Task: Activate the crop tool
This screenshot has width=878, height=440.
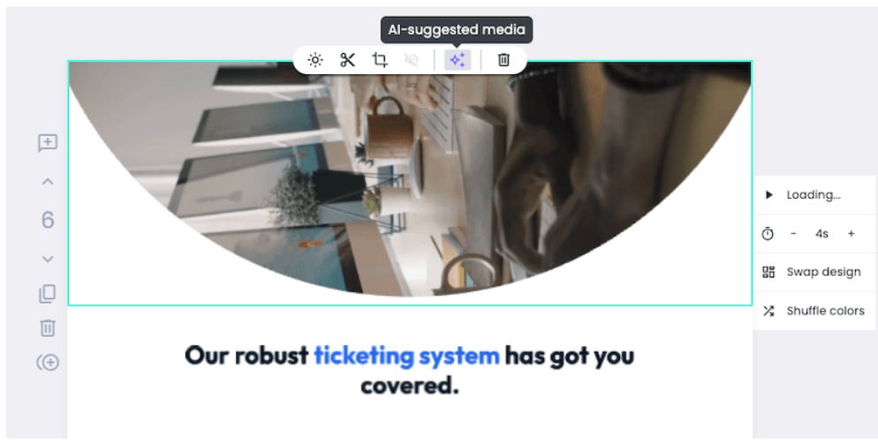Action: [x=380, y=60]
